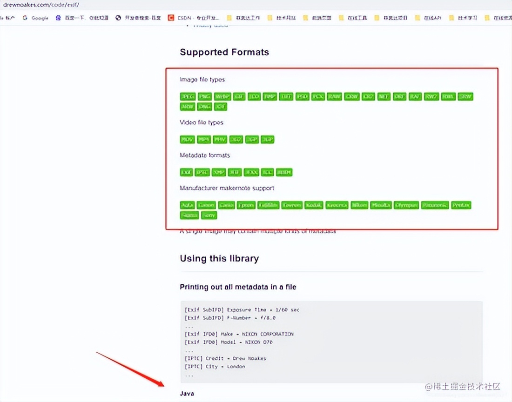The width and height of the screenshot is (512, 402).
Task: Click the SRW format badge
Action: pyautogui.click(x=465, y=97)
